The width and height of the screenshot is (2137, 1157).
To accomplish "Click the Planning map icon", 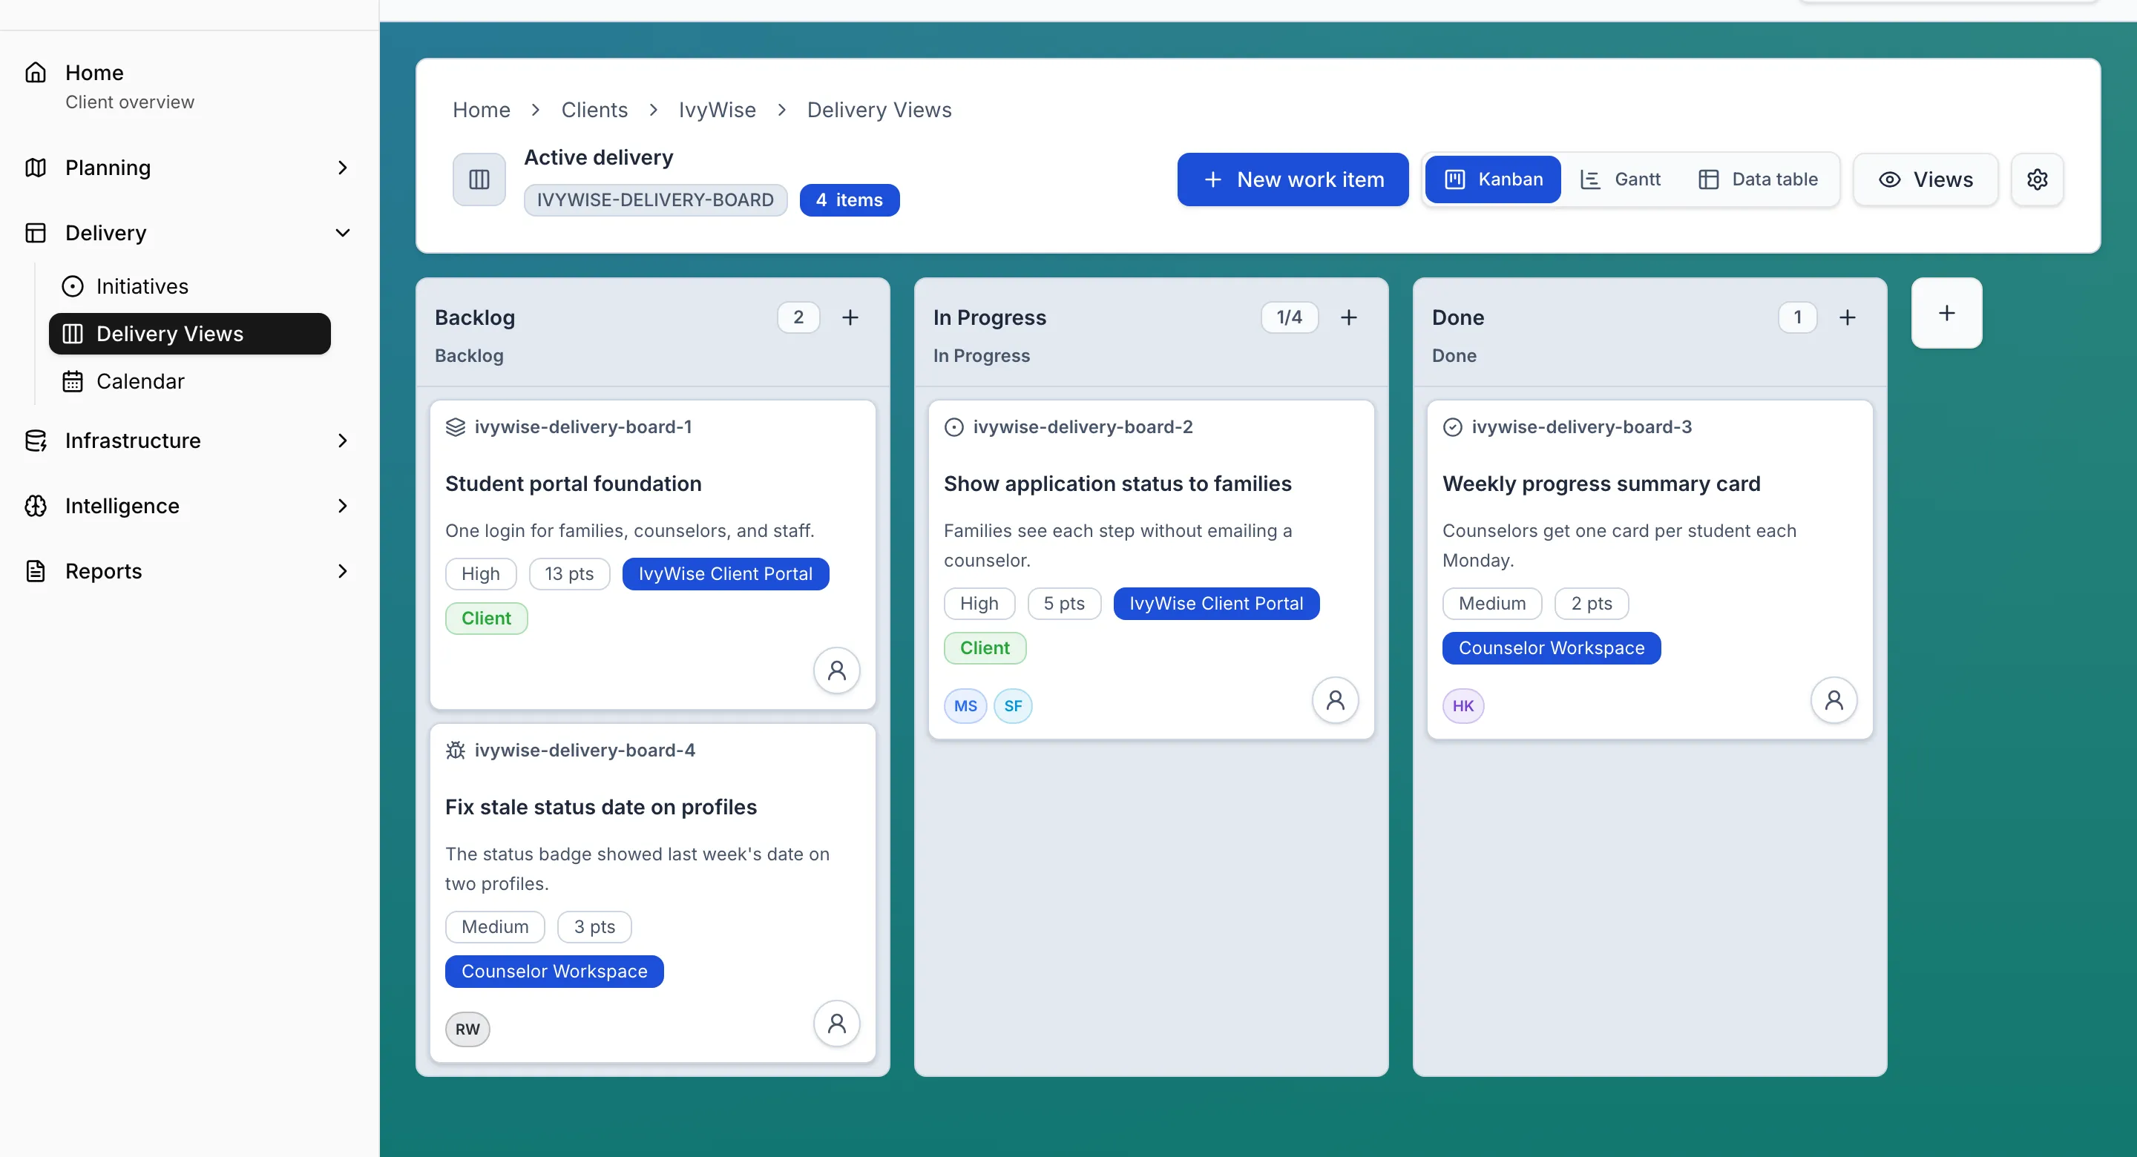I will pos(36,168).
